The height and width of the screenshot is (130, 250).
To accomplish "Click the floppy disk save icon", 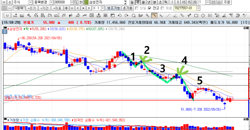I will coord(213,2).
